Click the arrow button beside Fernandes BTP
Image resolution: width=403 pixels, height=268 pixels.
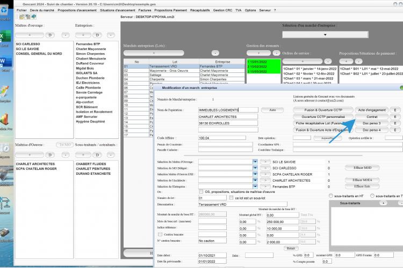point(265,187)
